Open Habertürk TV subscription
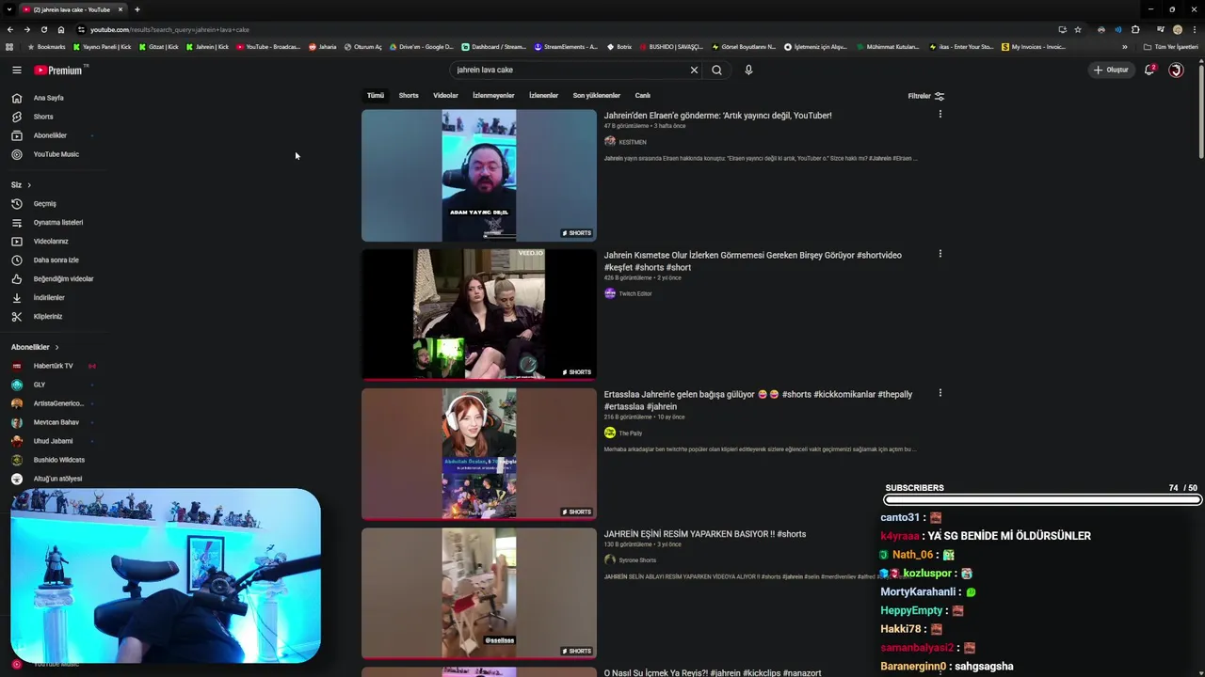This screenshot has width=1205, height=677. pos(53,366)
